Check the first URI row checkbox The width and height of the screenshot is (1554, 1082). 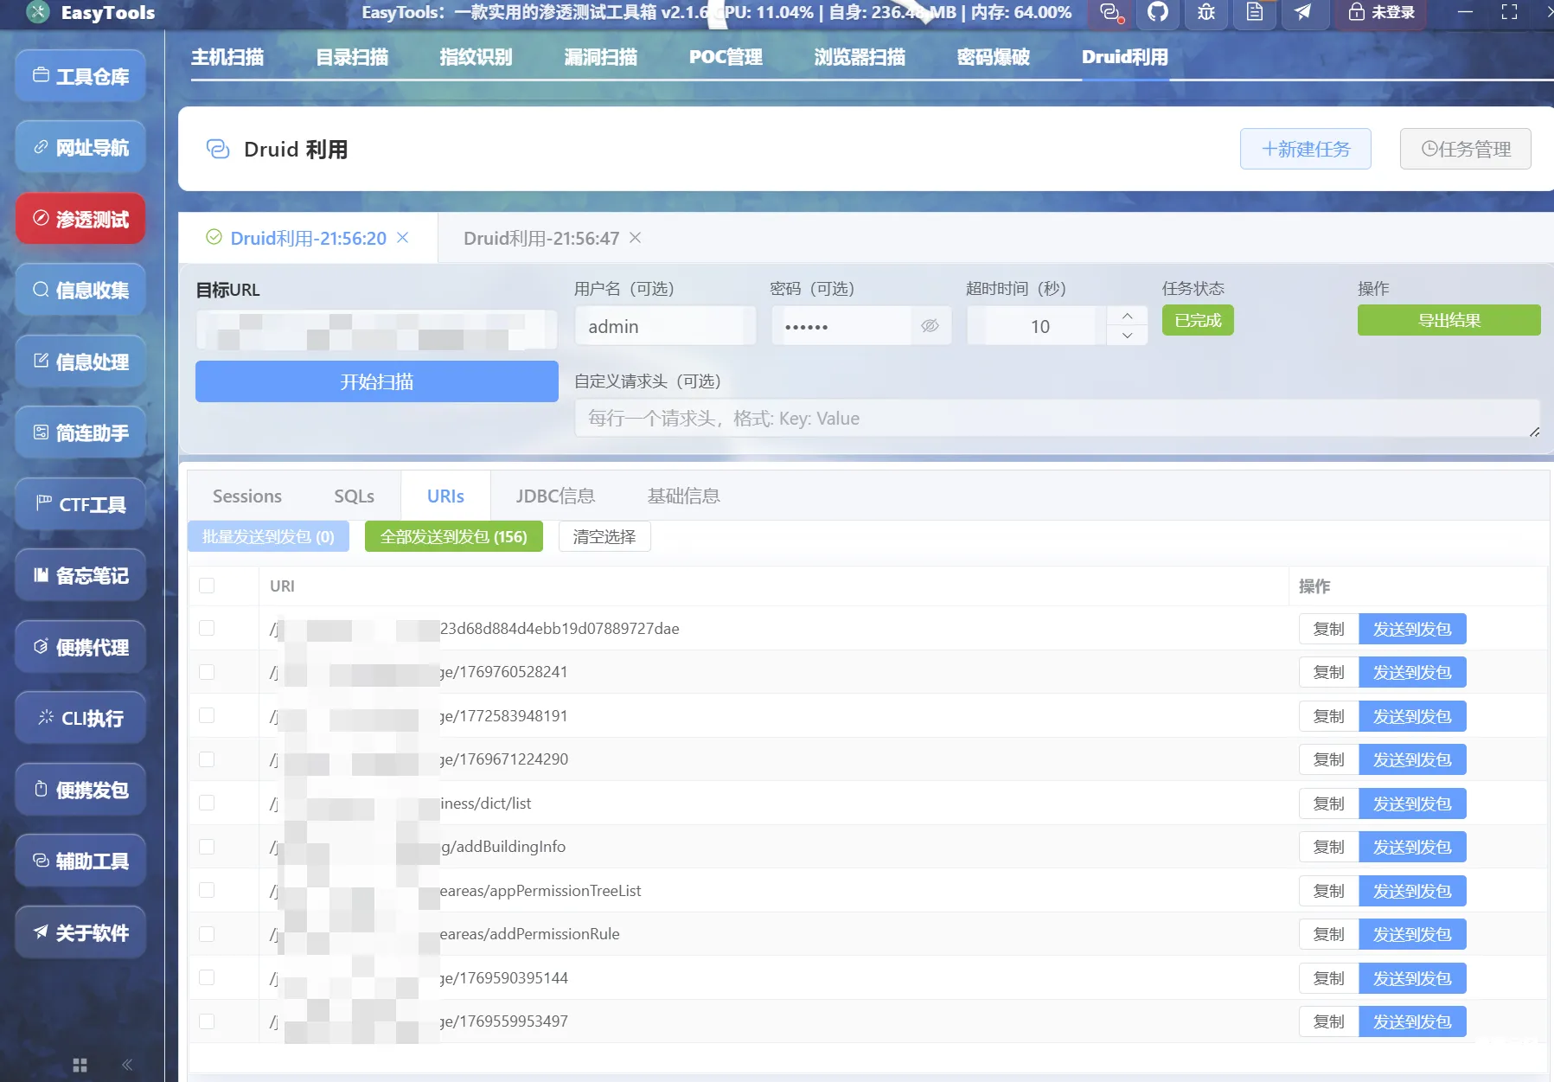coord(206,628)
